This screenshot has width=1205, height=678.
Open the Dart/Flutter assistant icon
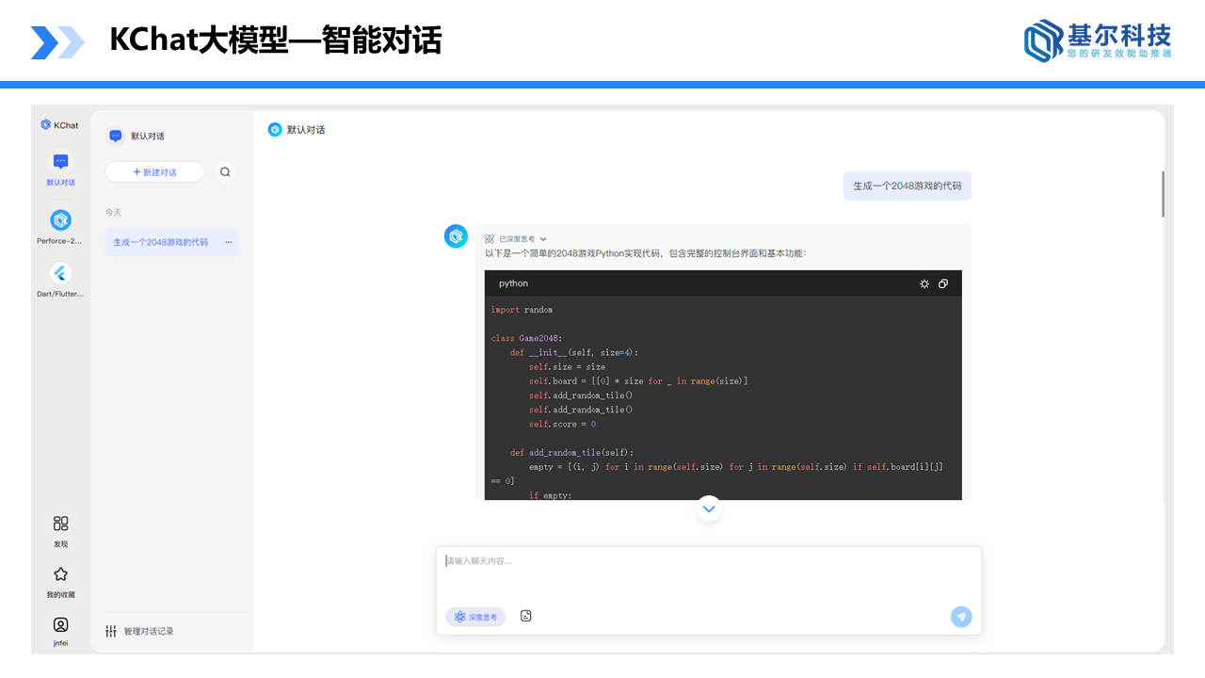[60, 273]
